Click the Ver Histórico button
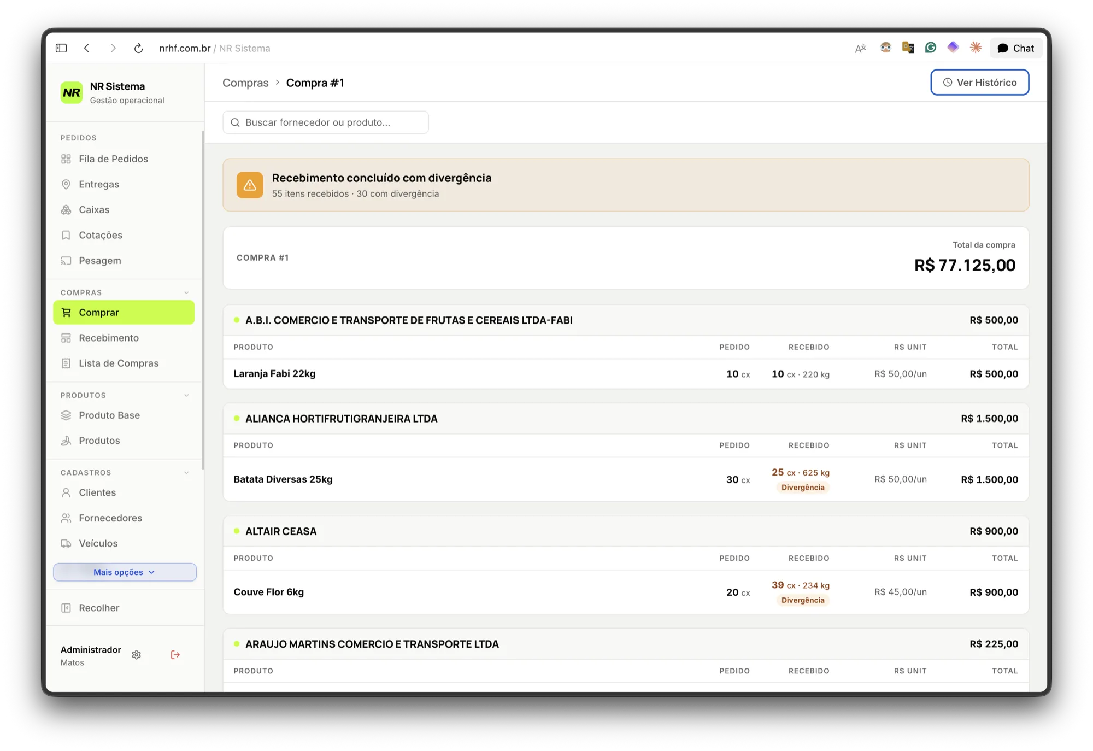1093x751 pixels. click(979, 83)
